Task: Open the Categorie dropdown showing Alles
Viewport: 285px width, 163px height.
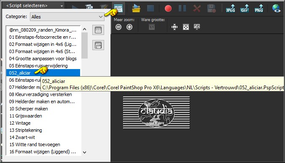Action: [x=67, y=17]
